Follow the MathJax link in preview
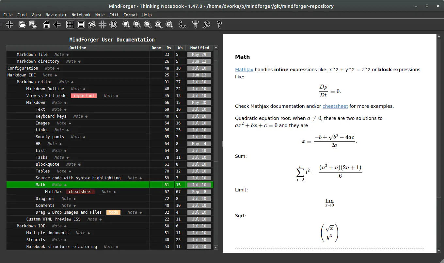444x263 pixels. [x=244, y=70]
